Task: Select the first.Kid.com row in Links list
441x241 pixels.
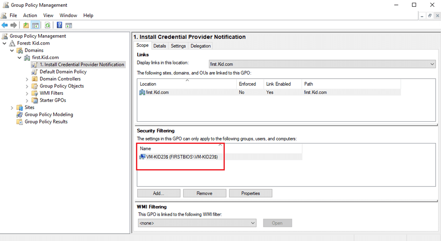Action: [269, 92]
